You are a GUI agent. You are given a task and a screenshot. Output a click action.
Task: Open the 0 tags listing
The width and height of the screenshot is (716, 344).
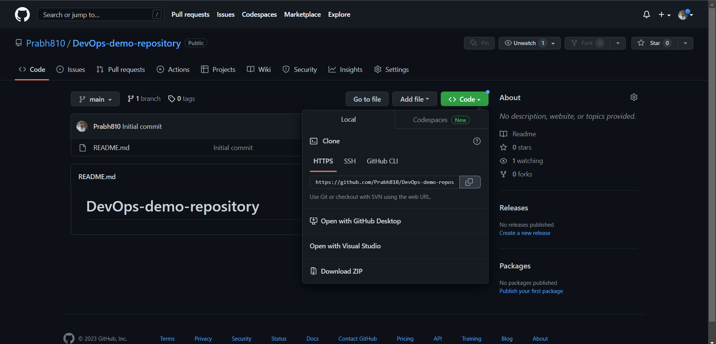(182, 99)
